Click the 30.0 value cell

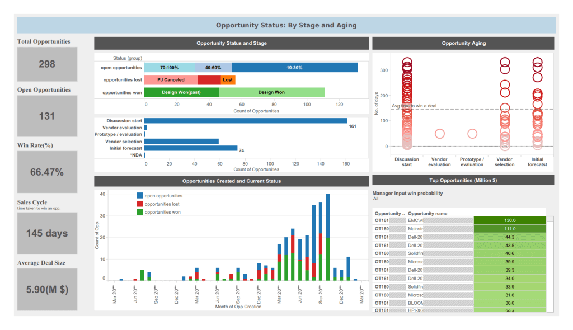click(510, 303)
